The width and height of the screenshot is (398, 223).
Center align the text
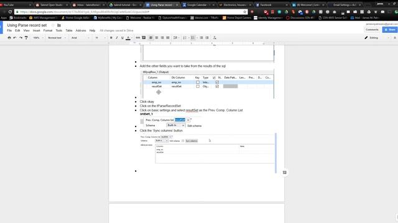click(157, 38)
